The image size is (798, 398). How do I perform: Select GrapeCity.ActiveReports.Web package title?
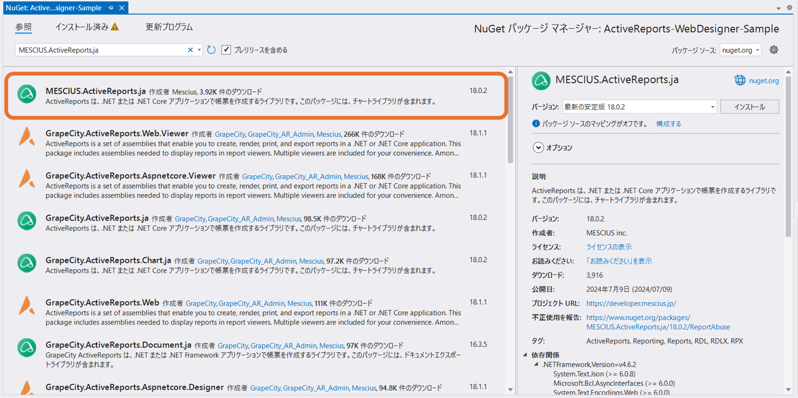tap(102, 303)
